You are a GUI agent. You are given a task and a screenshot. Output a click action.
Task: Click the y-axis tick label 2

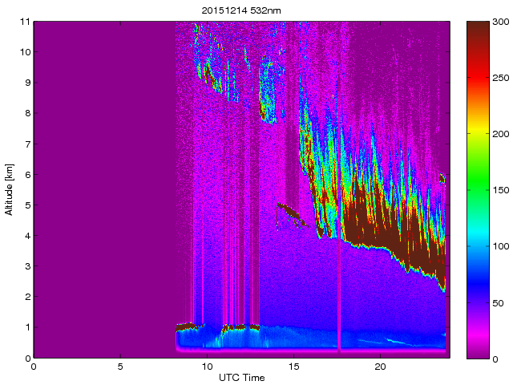tap(27, 297)
